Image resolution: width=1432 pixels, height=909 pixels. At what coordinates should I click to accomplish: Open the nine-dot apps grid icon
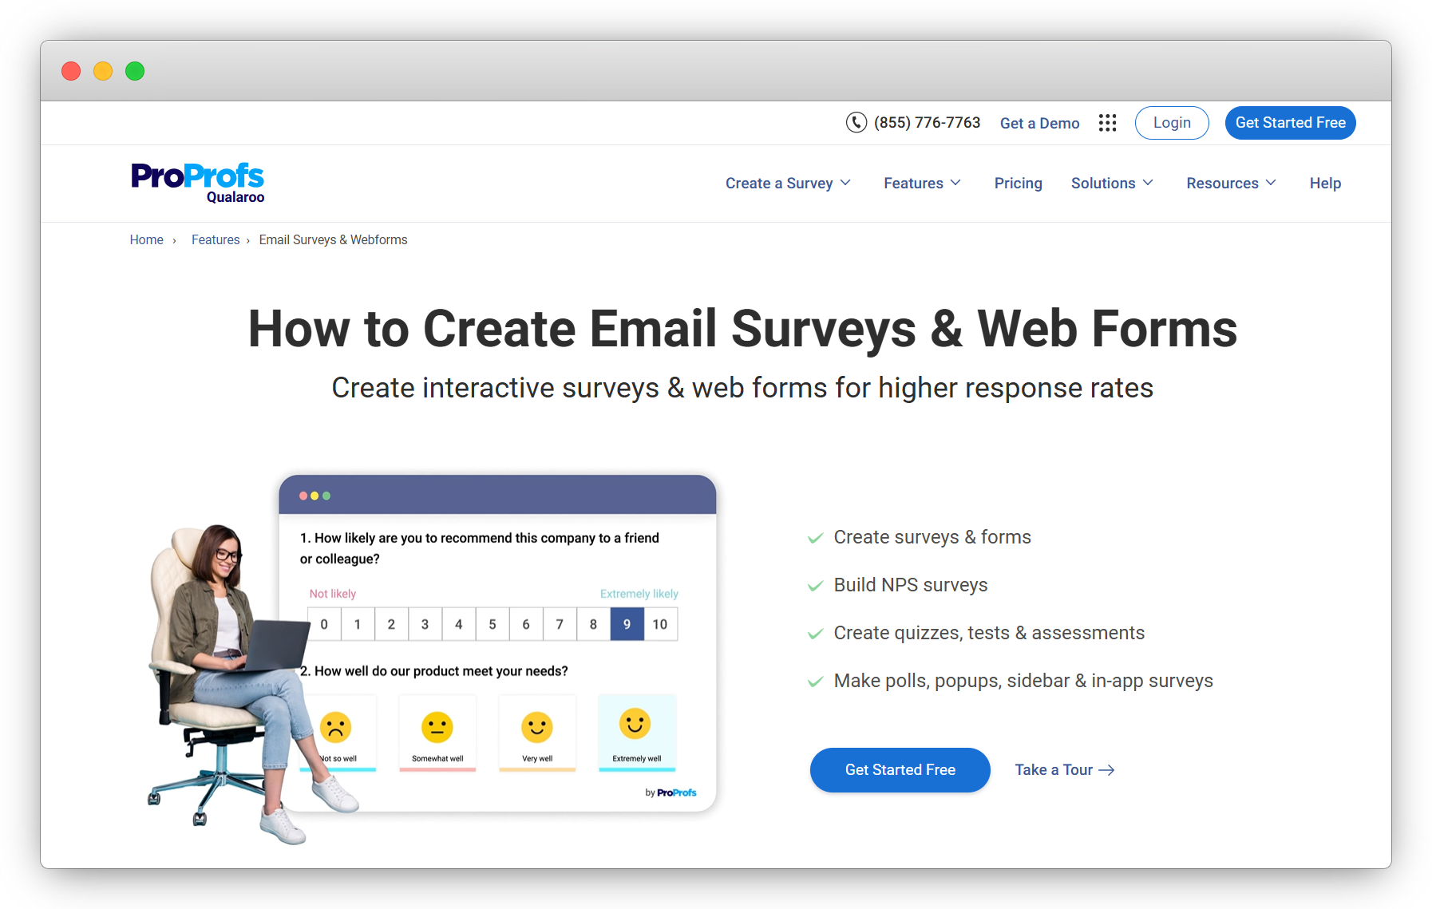[x=1107, y=123]
